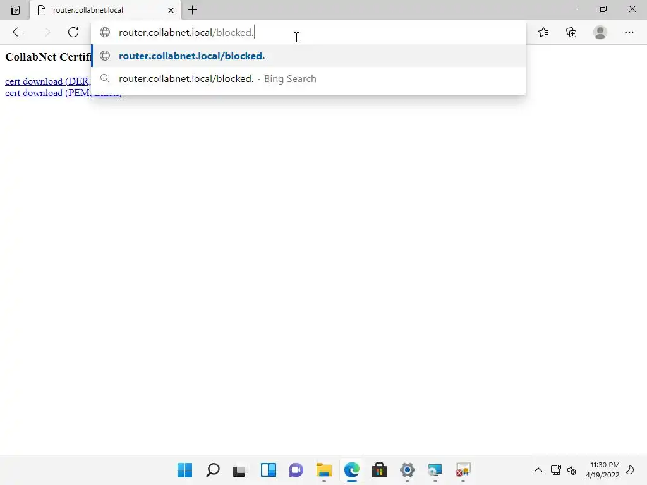Open the clock showing 11:30 PM
Viewport: 647px width, 485px height.
tap(602, 470)
